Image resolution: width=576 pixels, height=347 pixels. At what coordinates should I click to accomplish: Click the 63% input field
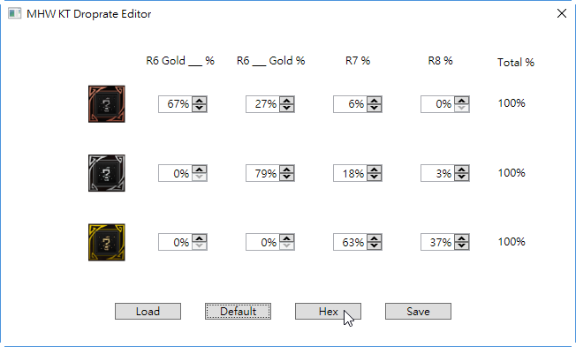[350, 242]
